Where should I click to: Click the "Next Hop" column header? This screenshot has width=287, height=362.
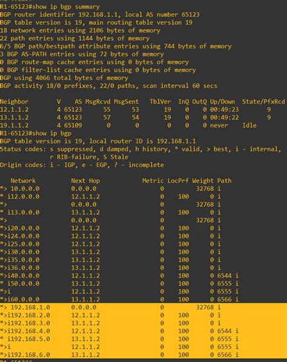(85, 181)
